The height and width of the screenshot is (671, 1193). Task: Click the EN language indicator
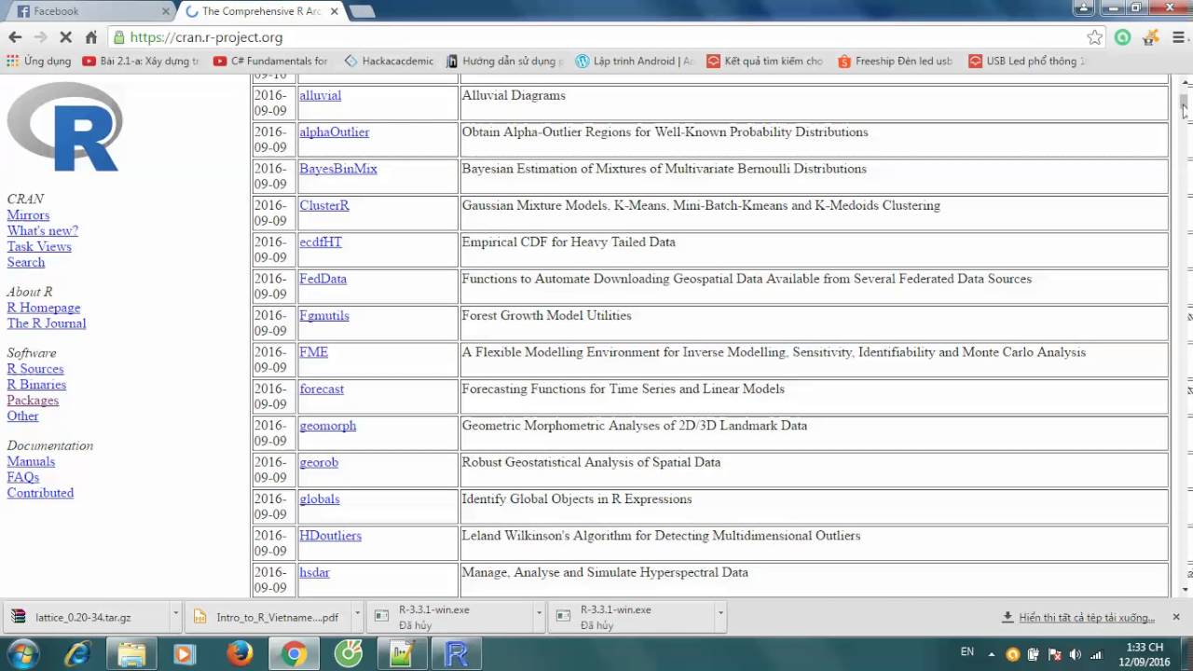(x=967, y=652)
